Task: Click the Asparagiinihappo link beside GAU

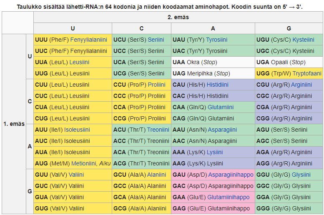Action: click(231, 175)
